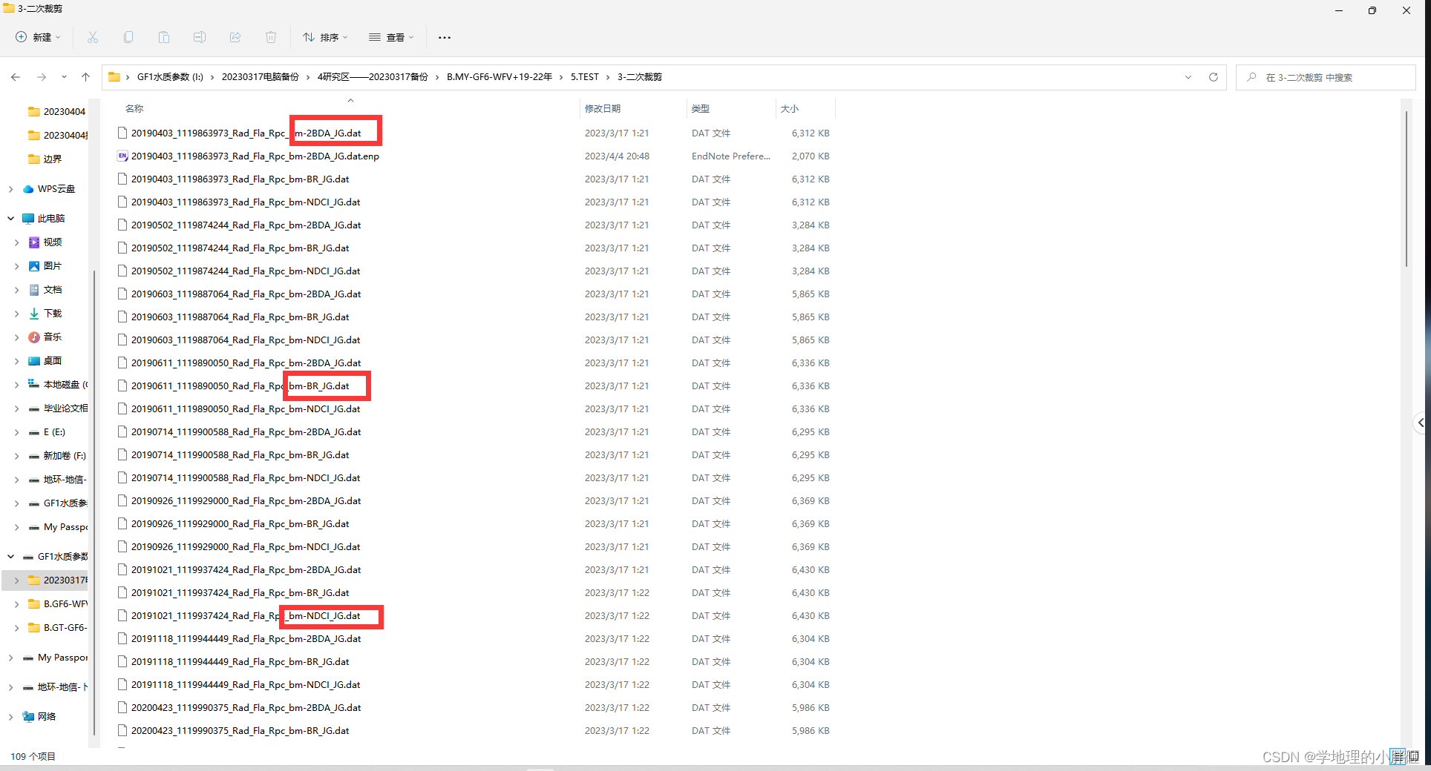
Task: Select 图片 in navigation pane
Action: pyautogui.click(x=45, y=266)
